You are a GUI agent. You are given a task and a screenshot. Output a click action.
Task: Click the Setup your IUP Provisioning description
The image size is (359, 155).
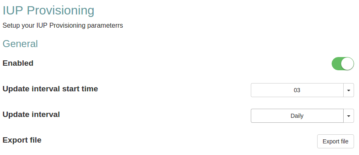point(63,26)
